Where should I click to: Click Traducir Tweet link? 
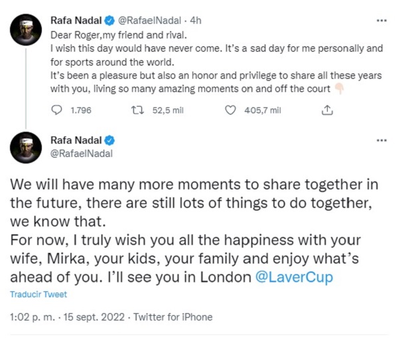pyautogui.click(x=38, y=295)
